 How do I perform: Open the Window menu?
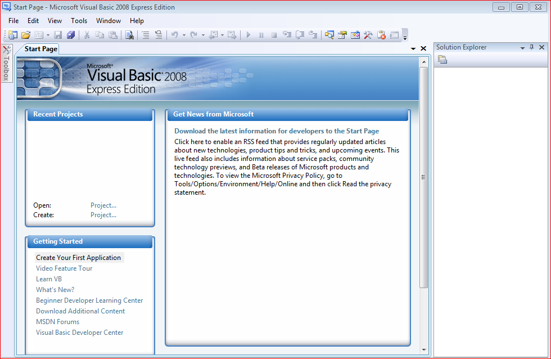coord(109,21)
